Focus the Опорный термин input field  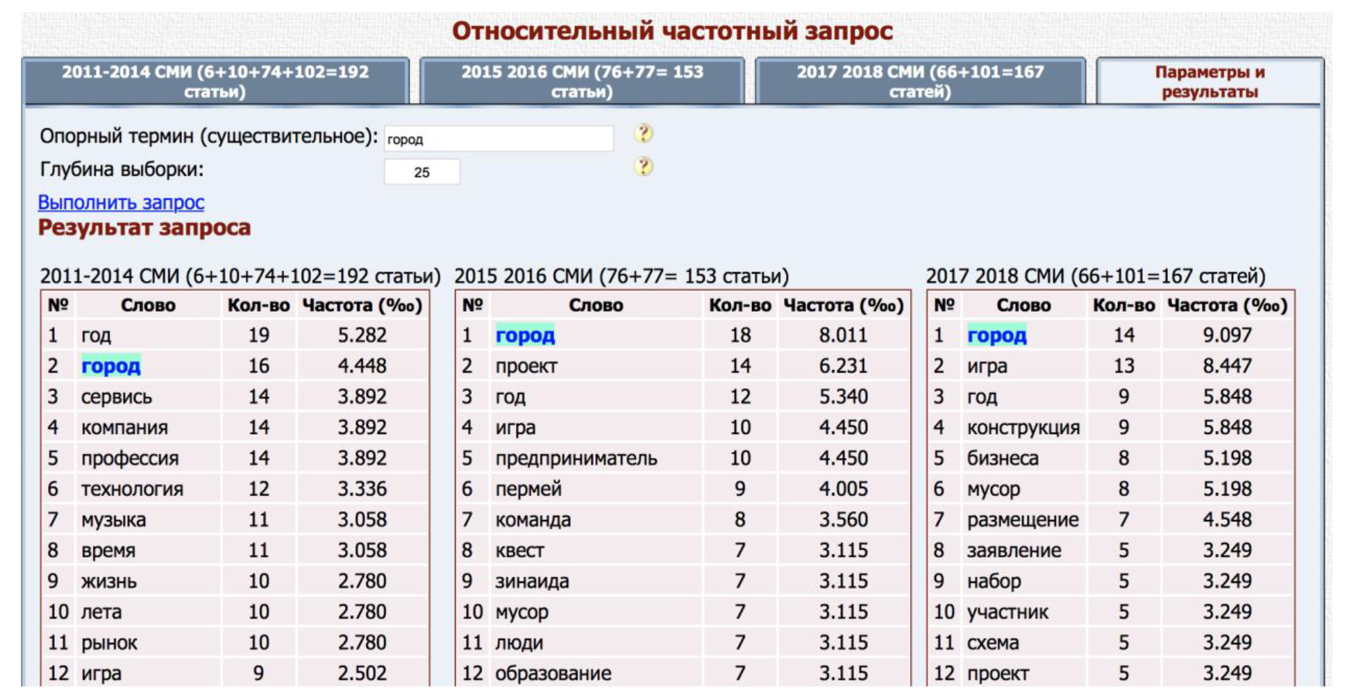[499, 139]
